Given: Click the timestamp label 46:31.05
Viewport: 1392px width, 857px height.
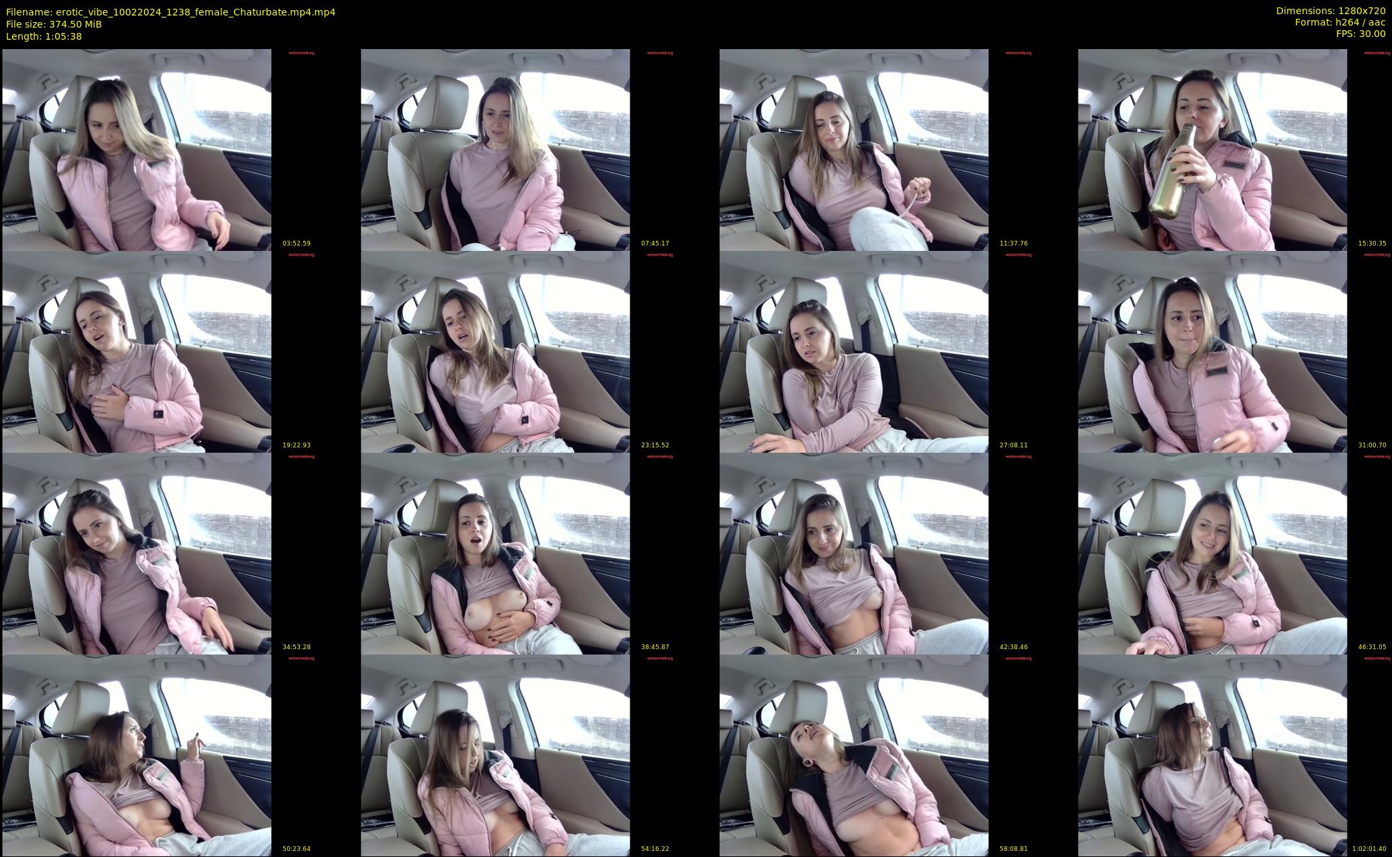Looking at the screenshot, I should coord(1372,647).
